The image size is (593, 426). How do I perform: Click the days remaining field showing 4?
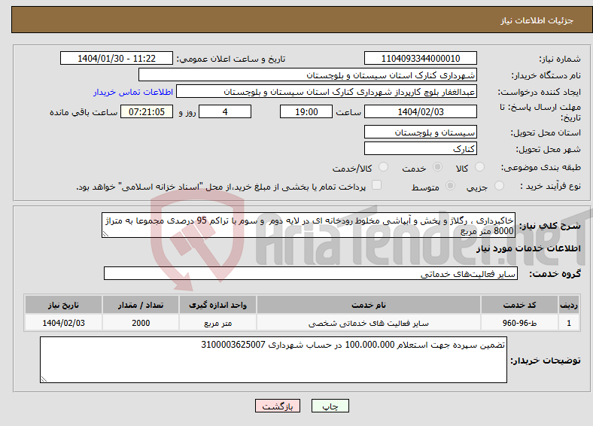tap(225, 111)
